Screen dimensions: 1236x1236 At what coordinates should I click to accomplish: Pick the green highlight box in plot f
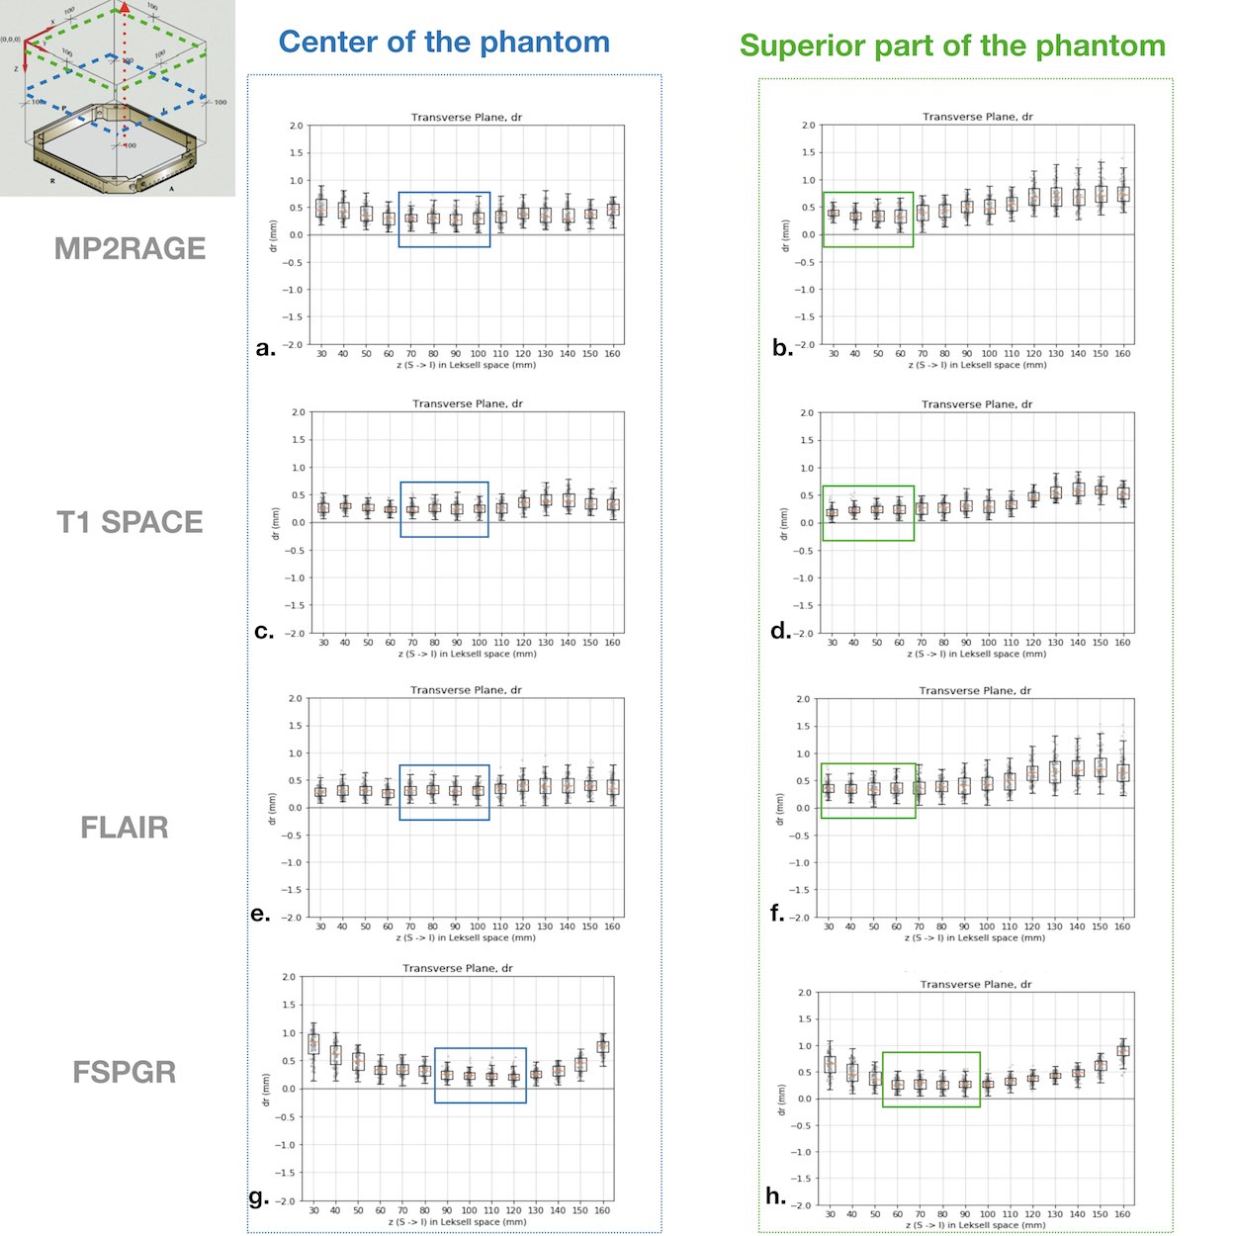tap(868, 790)
